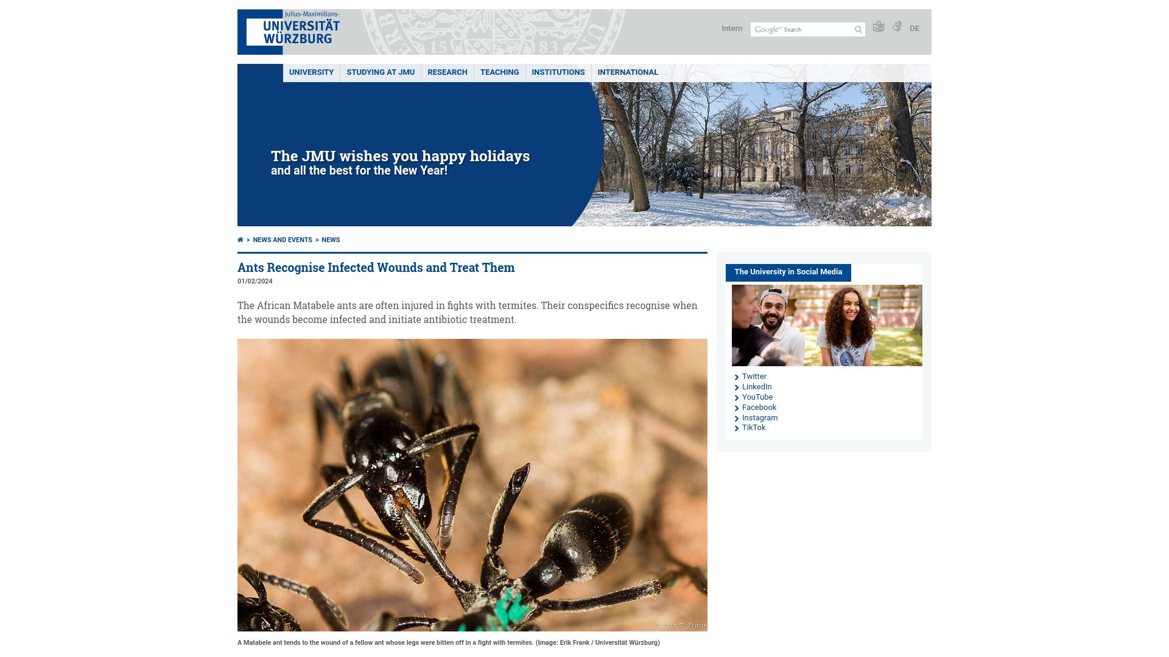Switch language to DE
1169x657 pixels.
click(x=914, y=29)
